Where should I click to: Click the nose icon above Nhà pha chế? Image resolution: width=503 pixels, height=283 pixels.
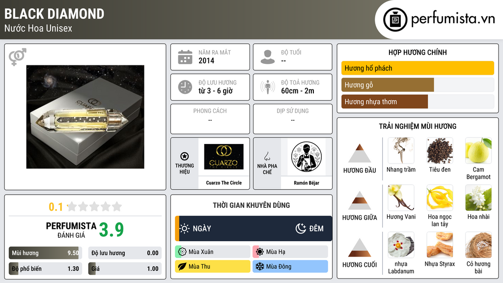[267, 156]
